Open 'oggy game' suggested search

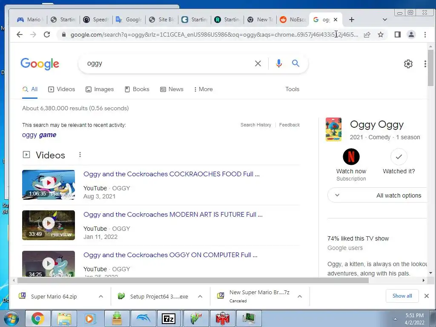(x=39, y=135)
